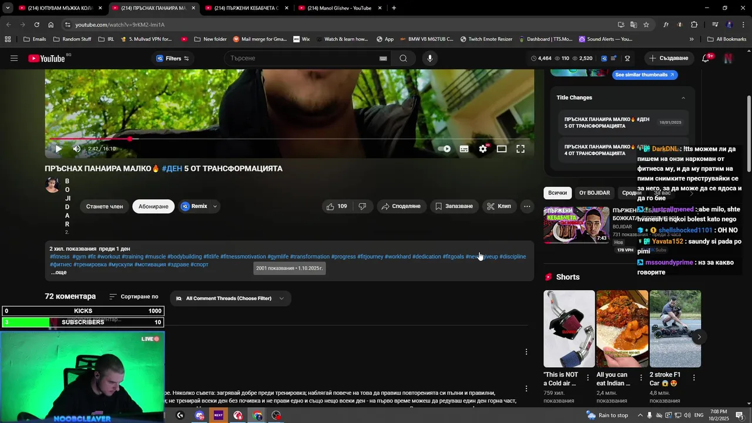Show hidden system tray icons
The height and width of the screenshot is (423, 752).
point(640,415)
